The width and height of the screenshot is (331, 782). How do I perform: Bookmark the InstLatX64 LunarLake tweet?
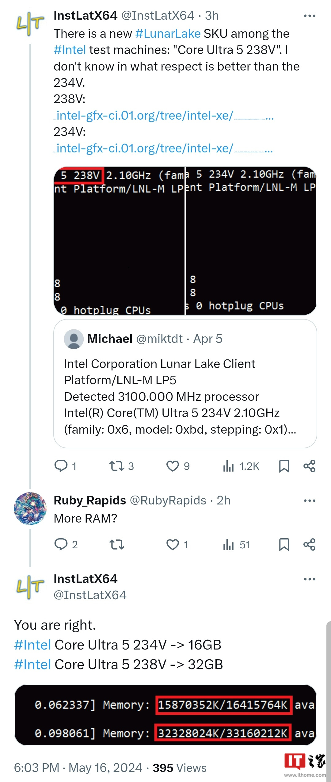[284, 466]
